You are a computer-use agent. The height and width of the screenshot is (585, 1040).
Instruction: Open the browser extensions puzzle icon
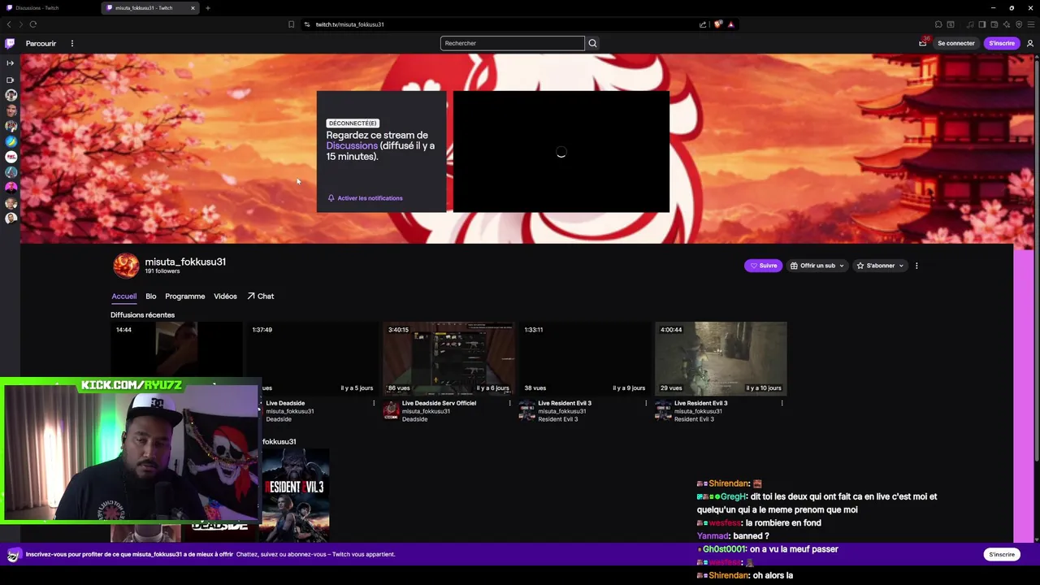click(x=938, y=24)
